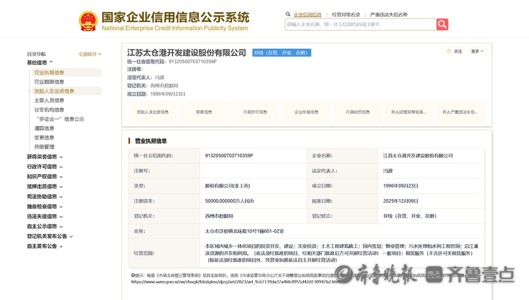
Task: Click the 目录导航 label
Action: (36, 54)
